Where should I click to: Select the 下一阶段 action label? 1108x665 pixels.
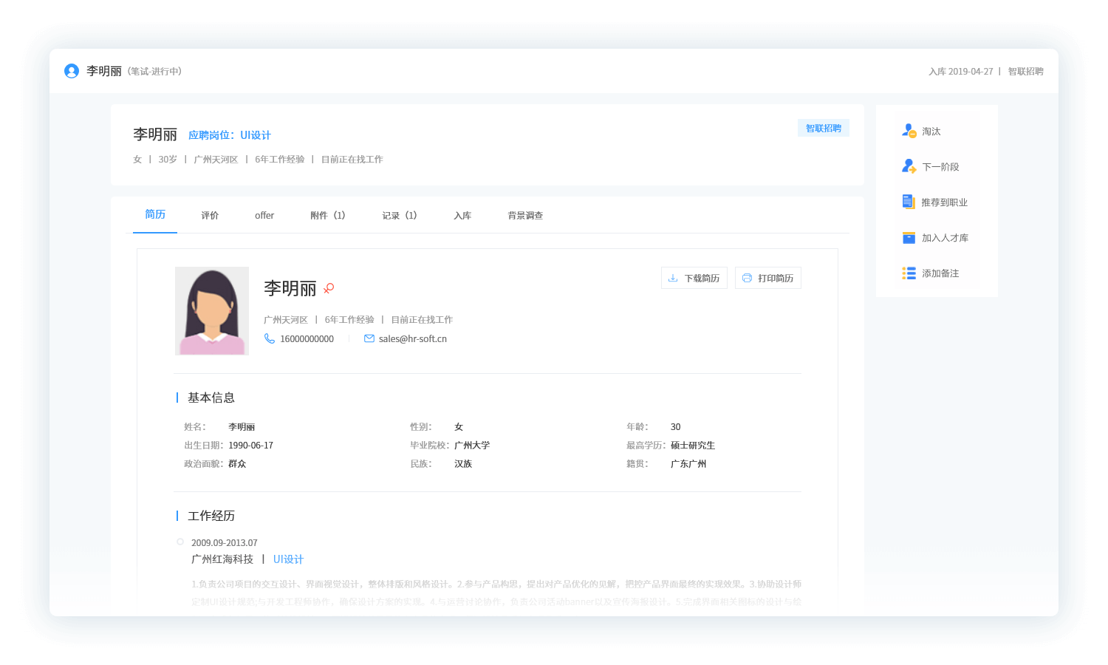[940, 167]
